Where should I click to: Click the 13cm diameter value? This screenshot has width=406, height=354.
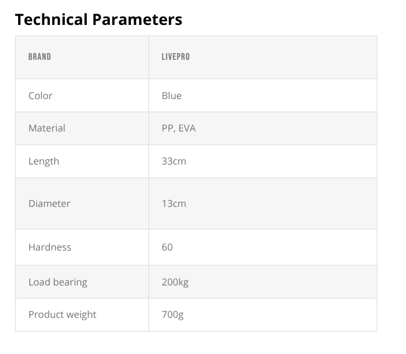174,203
